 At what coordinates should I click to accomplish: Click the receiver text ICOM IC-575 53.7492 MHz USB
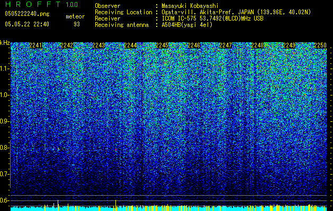pyautogui.click(x=212, y=18)
